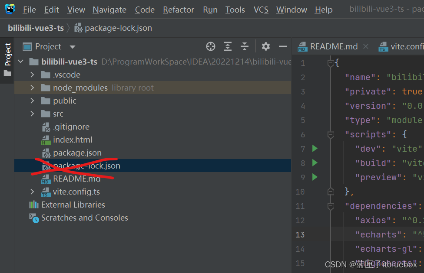Open Project panel settings gear
The image size is (424, 273).
(x=266, y=47)
